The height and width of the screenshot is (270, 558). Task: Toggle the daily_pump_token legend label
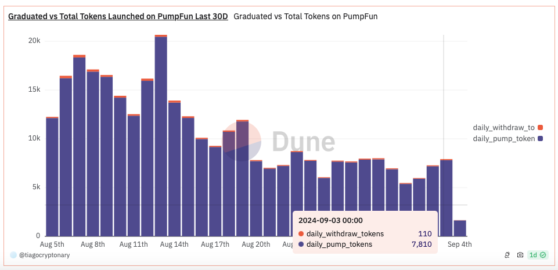click(503, 138)
